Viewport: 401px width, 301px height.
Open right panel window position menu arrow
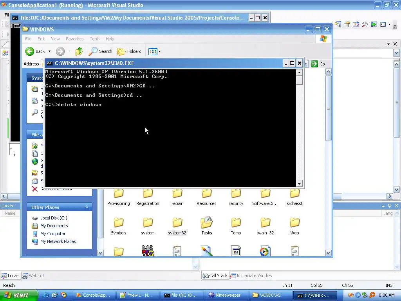[388, 44]
